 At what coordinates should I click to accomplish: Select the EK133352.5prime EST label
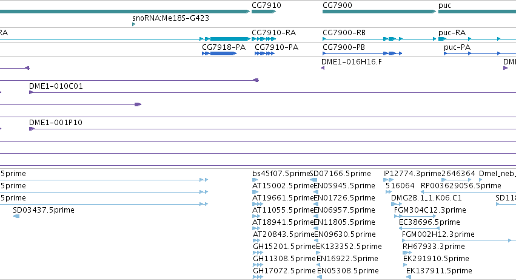pyautogui.click(x=349, y=247)
